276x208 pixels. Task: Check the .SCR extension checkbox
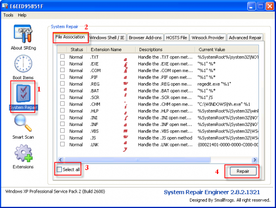click(x=62, y=97)
